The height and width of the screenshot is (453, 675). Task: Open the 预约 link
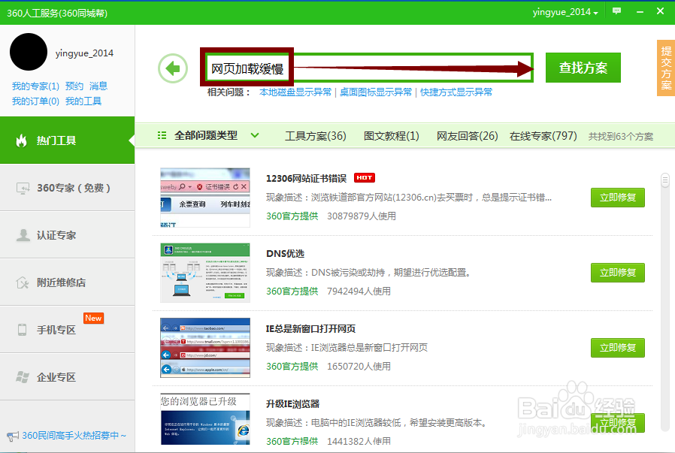(x=74, y=86)
